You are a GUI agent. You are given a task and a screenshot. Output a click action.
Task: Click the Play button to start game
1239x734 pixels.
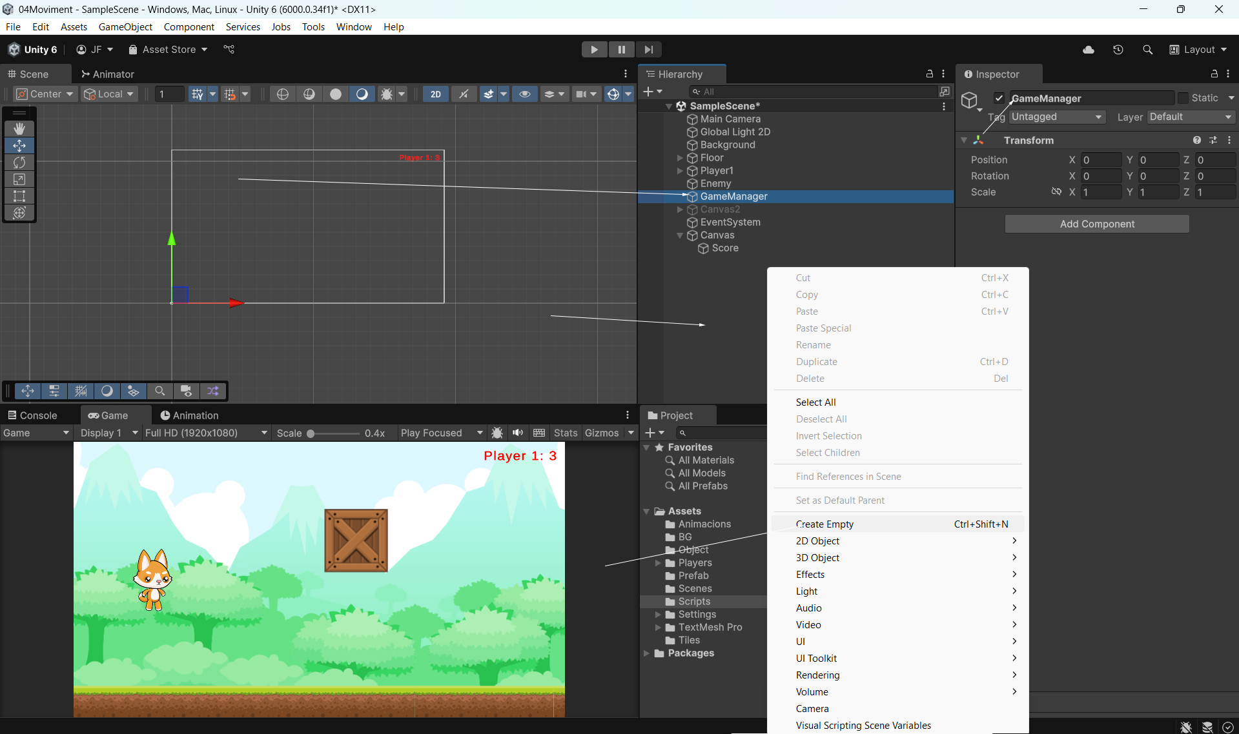[594, 50]
